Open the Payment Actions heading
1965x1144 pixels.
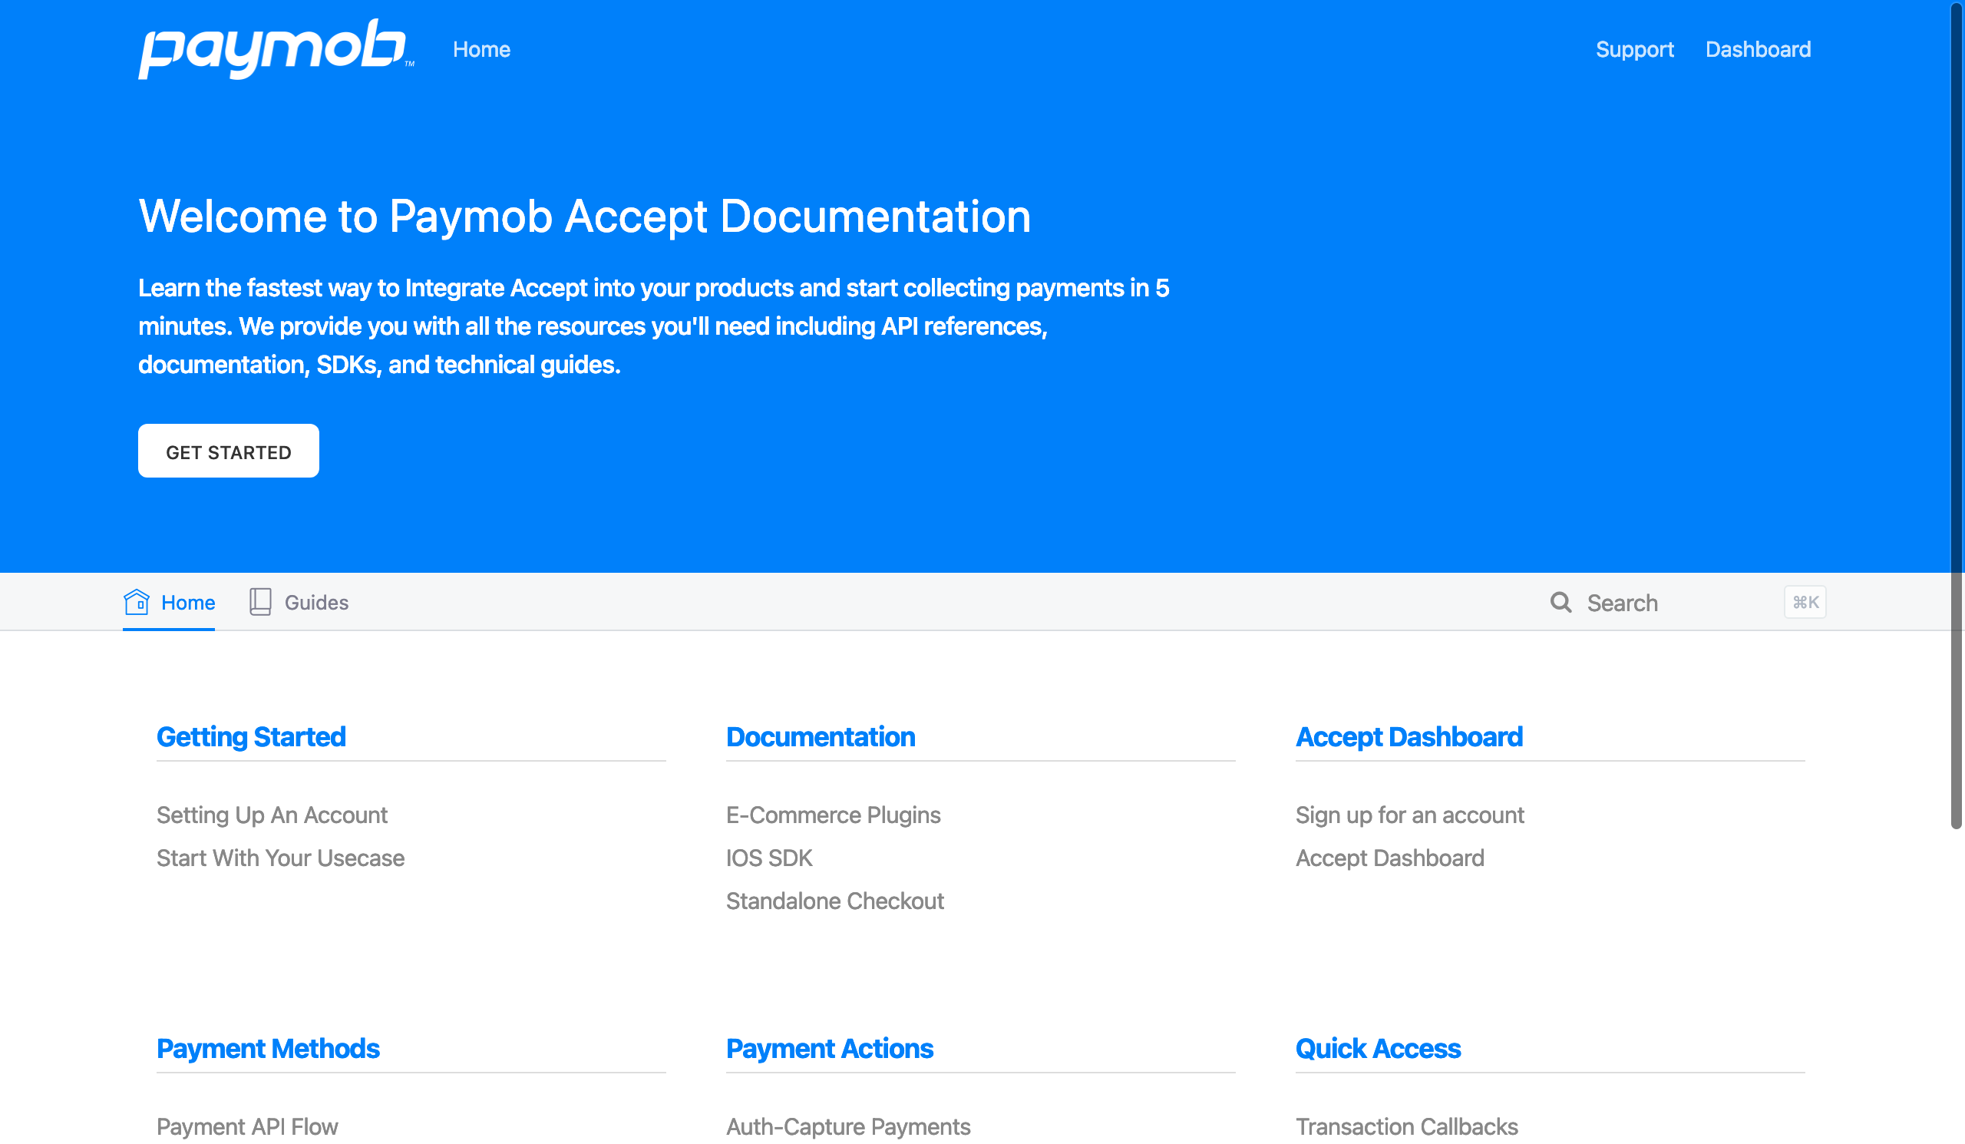coord(830,1049)
